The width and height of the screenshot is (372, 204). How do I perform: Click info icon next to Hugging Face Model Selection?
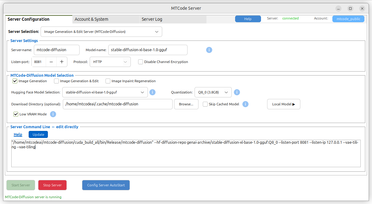coord(152,92)
